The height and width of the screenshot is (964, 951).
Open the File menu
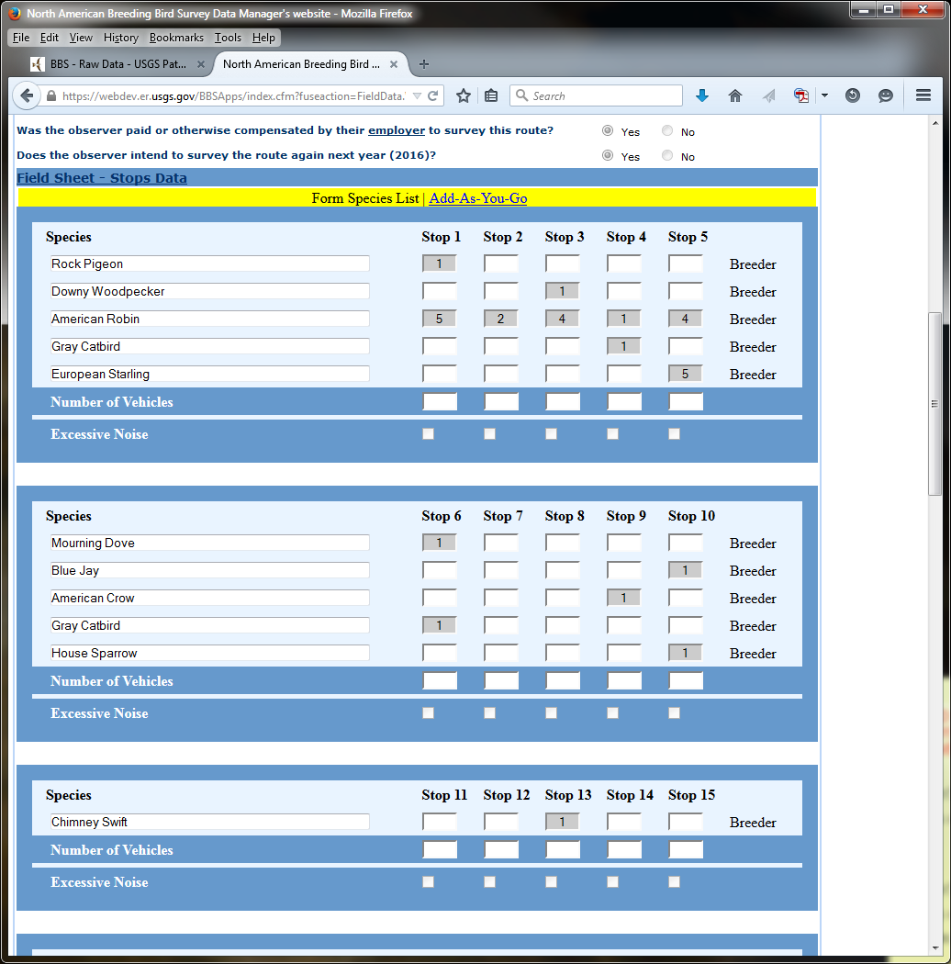point(21,38)
